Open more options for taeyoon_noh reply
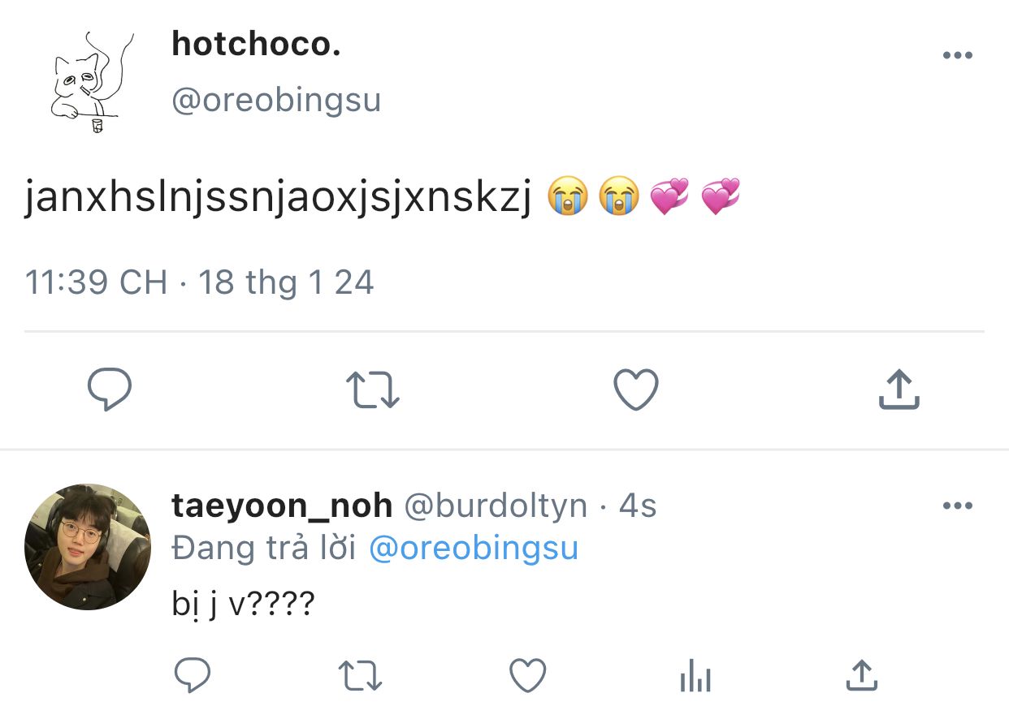This screenshot has width=1009, height=706. [x=957, y=506]
